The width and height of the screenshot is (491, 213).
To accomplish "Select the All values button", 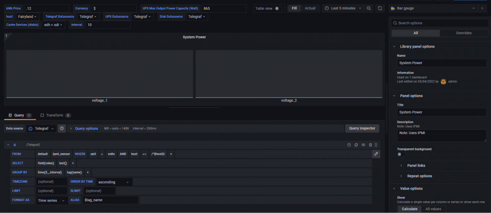I will point(433,209).
